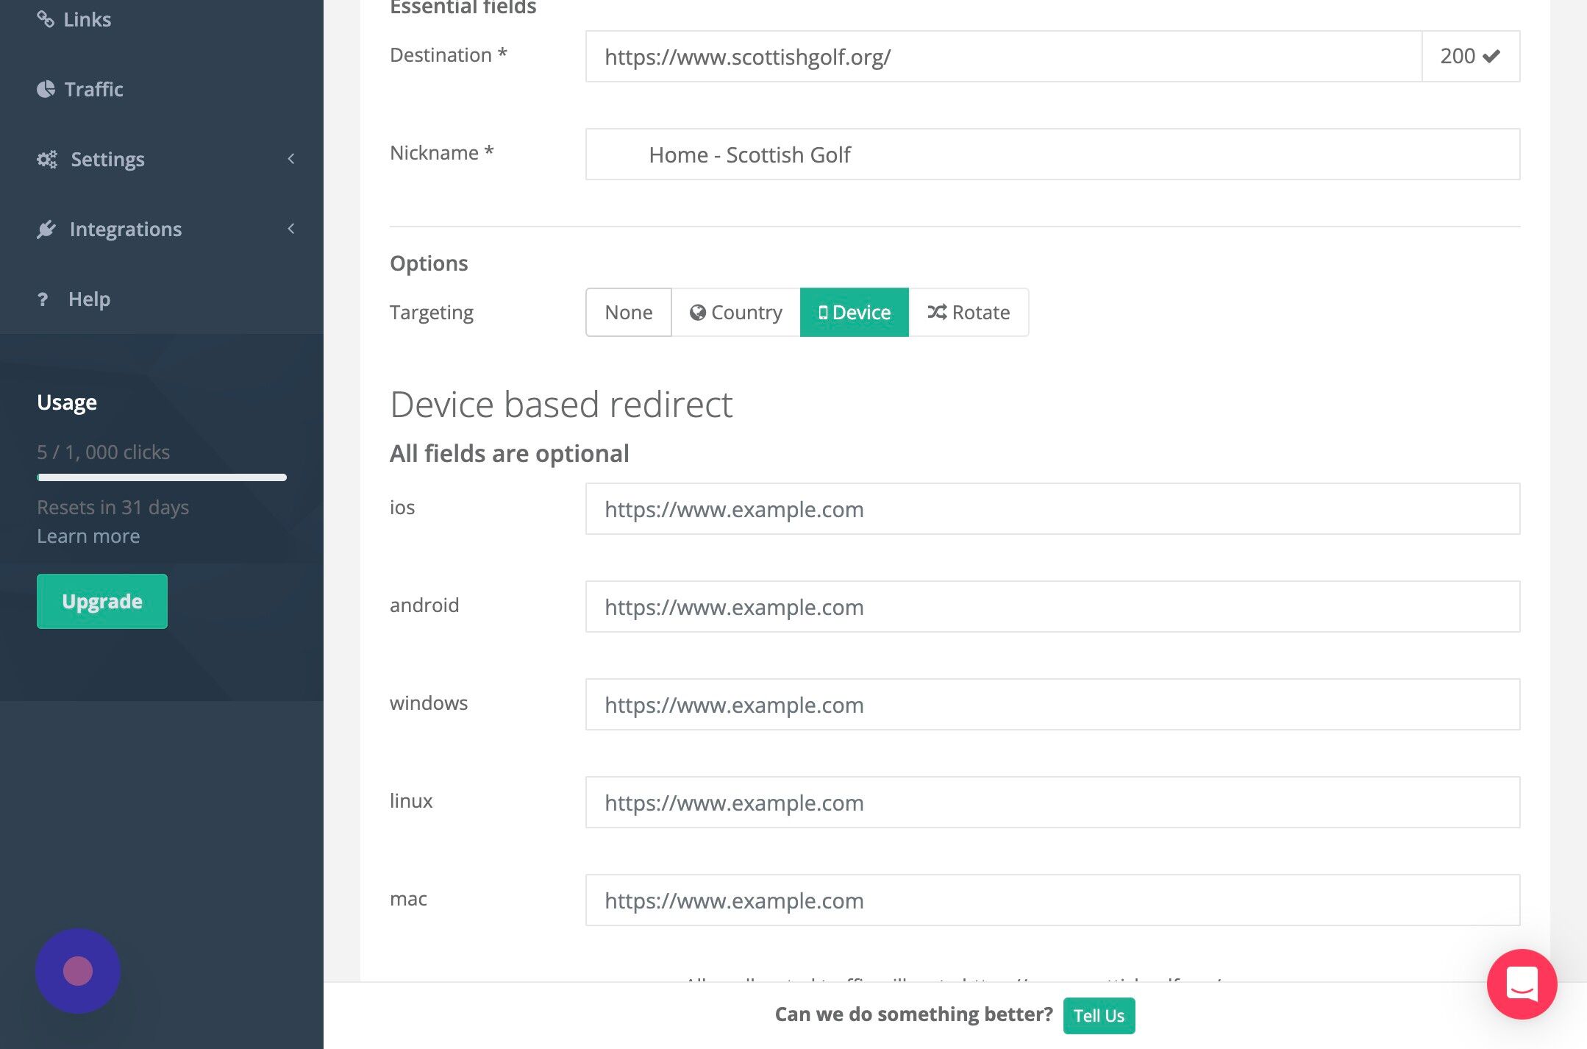Click the Links chain icon in sidebar
The height and width of the screenshot is (1049, 1587).
pos(46,19)
